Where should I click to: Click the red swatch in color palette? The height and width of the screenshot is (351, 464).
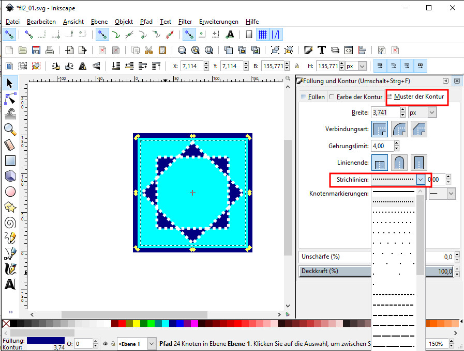(122, 324)
